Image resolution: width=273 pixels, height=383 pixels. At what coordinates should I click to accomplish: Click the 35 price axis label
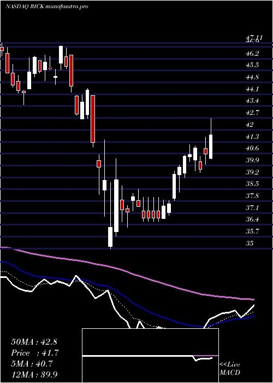pos(250,243)
